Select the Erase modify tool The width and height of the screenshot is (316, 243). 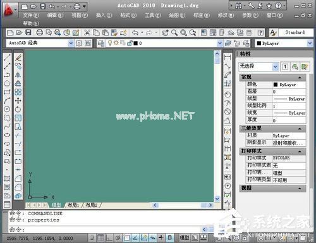pyautogui.click(x=18, y=58)
